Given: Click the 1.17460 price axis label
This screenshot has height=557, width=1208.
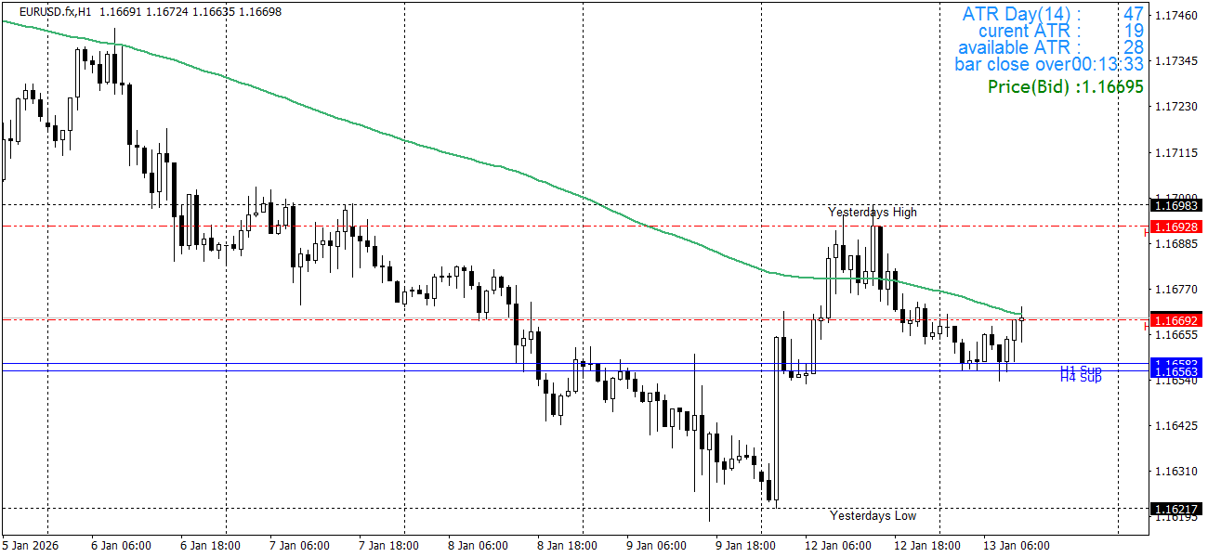Looking at the screenshot, I should (1177, 15).
